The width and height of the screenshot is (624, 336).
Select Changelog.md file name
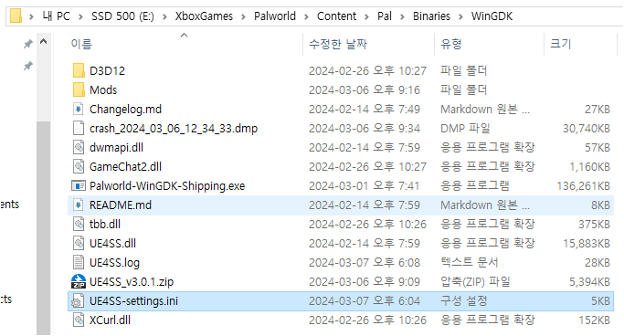tap(125, 109)
